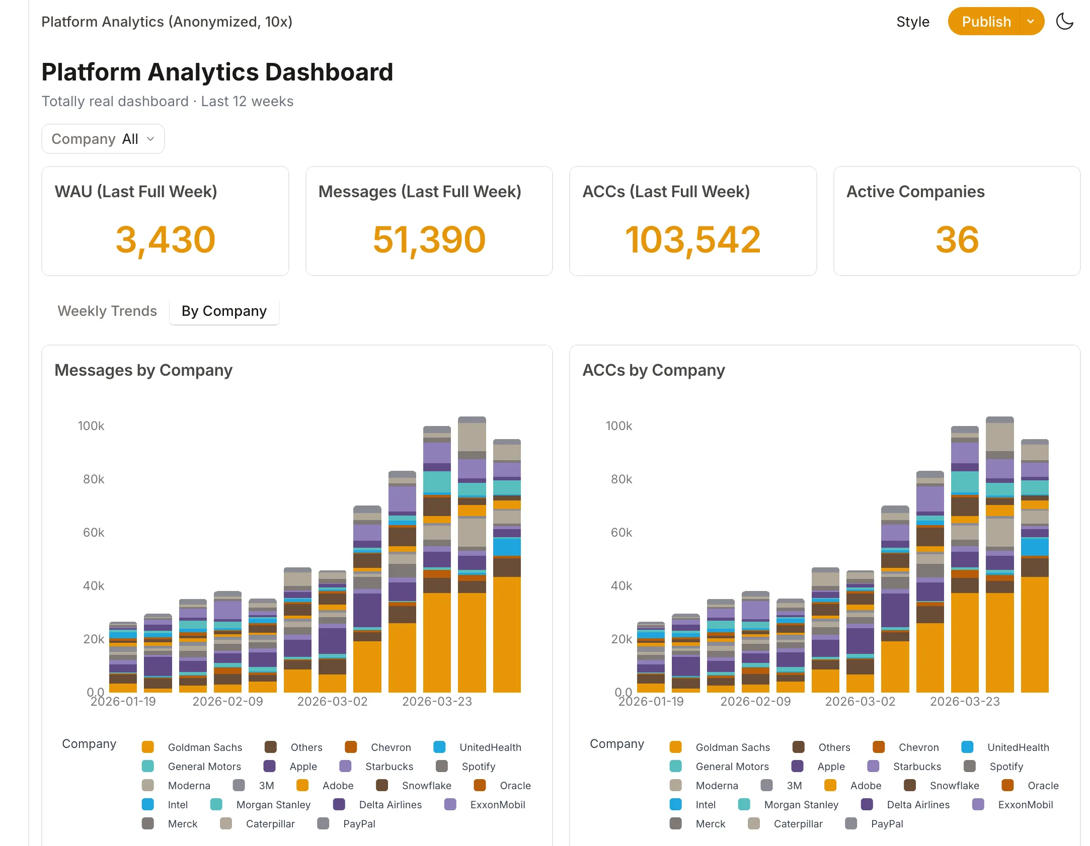Toggle the Spotify series in Messages legend

click(x=478, y=766)
